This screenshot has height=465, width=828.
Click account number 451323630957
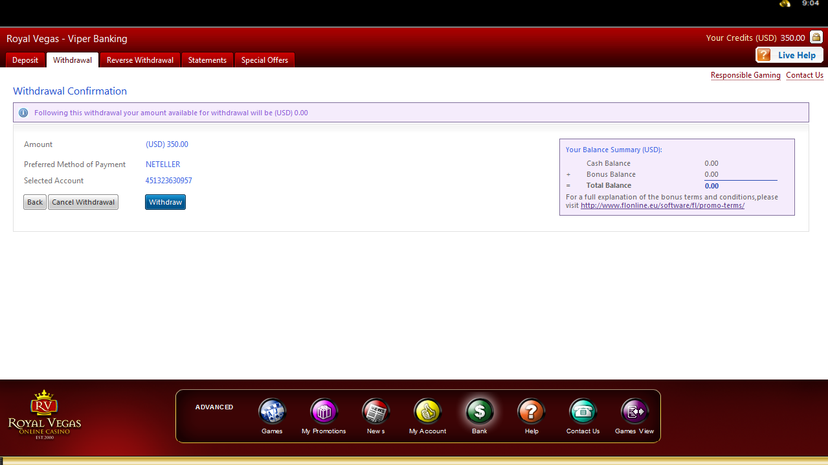click(169, 181)
